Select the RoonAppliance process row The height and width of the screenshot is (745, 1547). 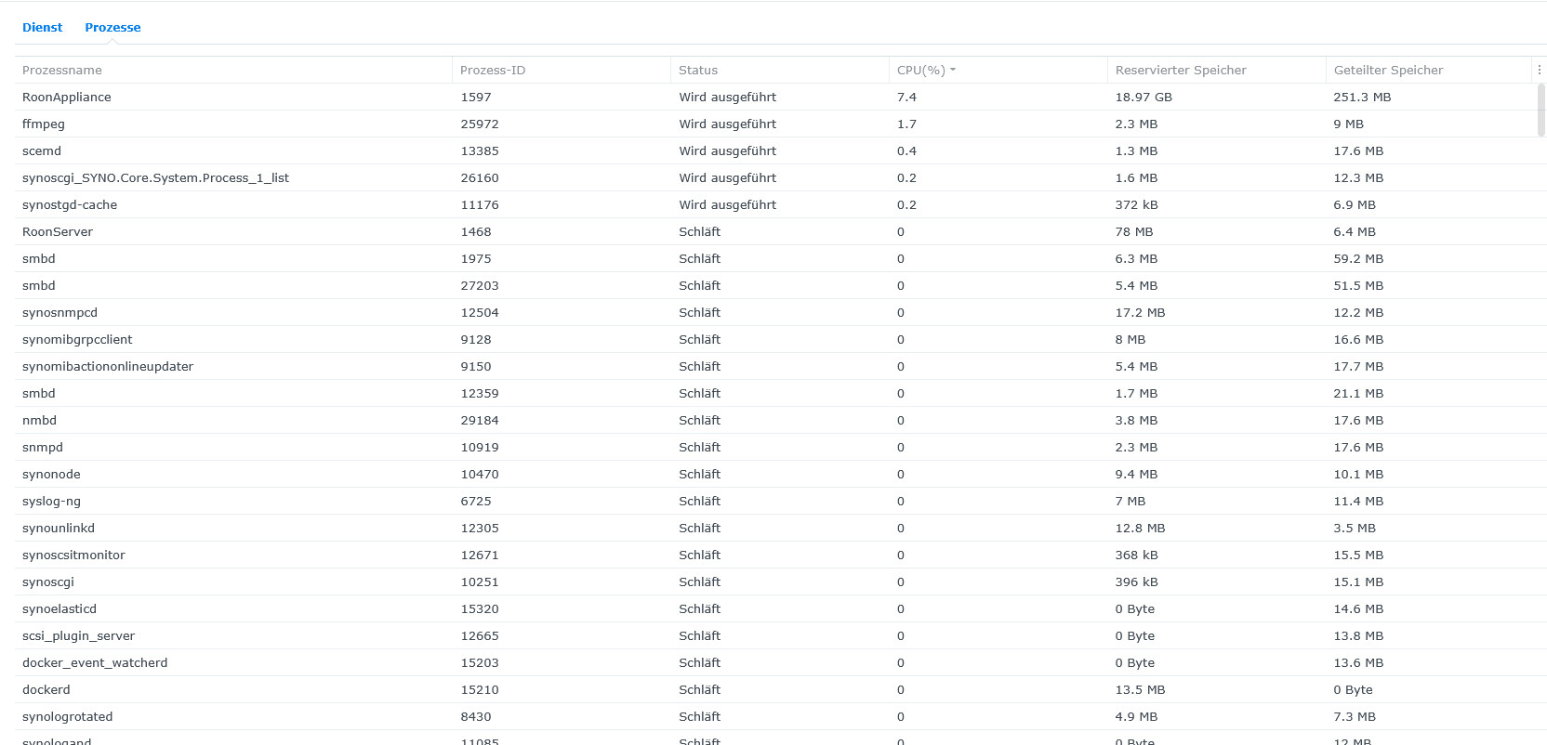point(67,97)
